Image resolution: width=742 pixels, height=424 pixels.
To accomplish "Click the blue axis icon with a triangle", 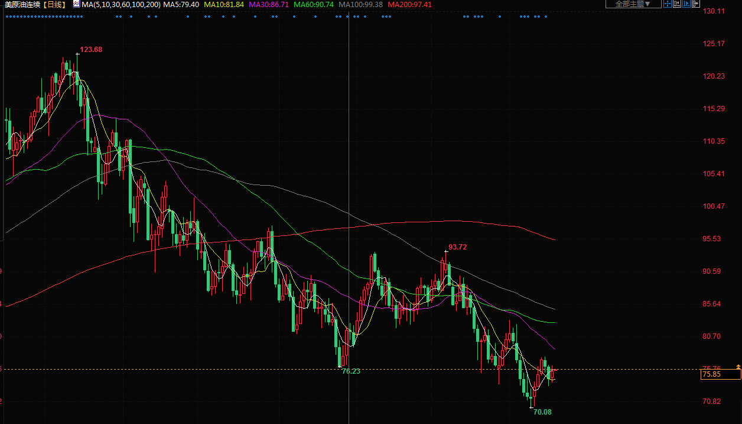I will (x=686, y=4).
